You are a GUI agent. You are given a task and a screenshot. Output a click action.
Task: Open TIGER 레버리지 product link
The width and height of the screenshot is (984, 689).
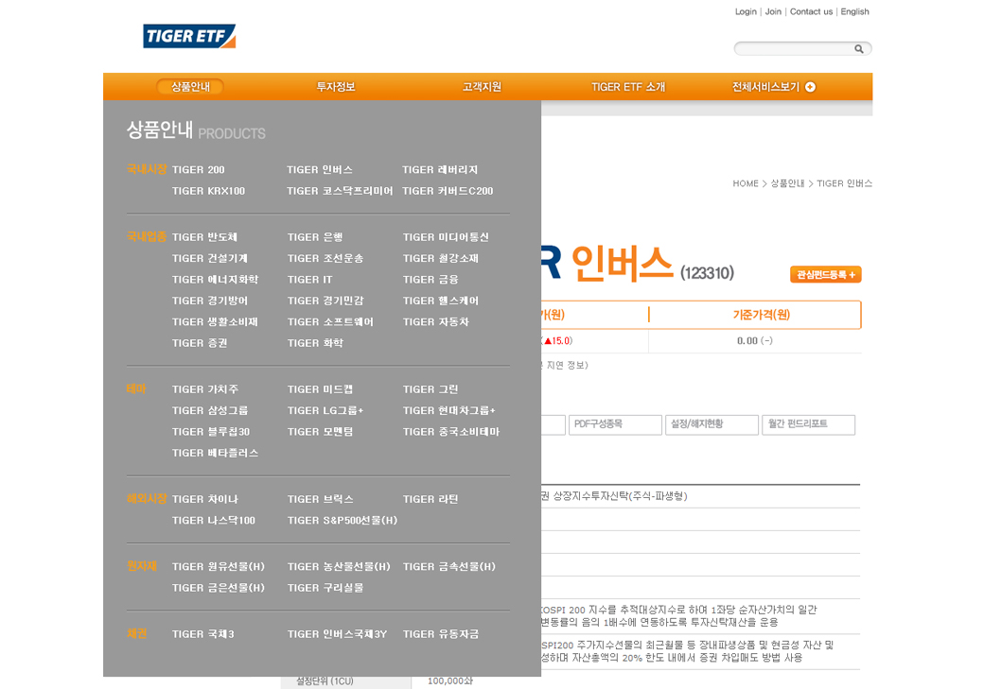440,170
